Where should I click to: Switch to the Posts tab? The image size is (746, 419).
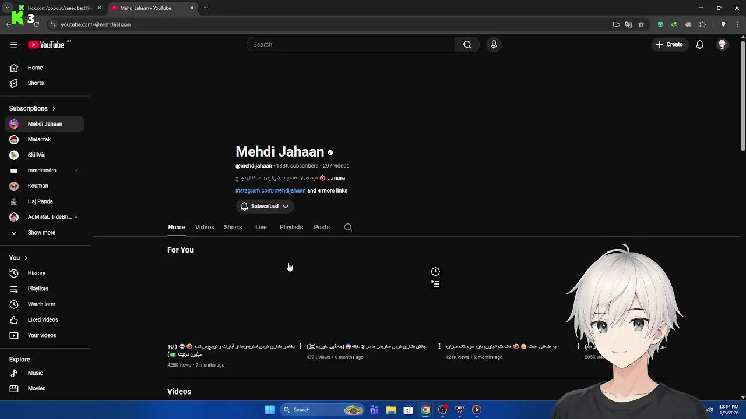(322, 228)
